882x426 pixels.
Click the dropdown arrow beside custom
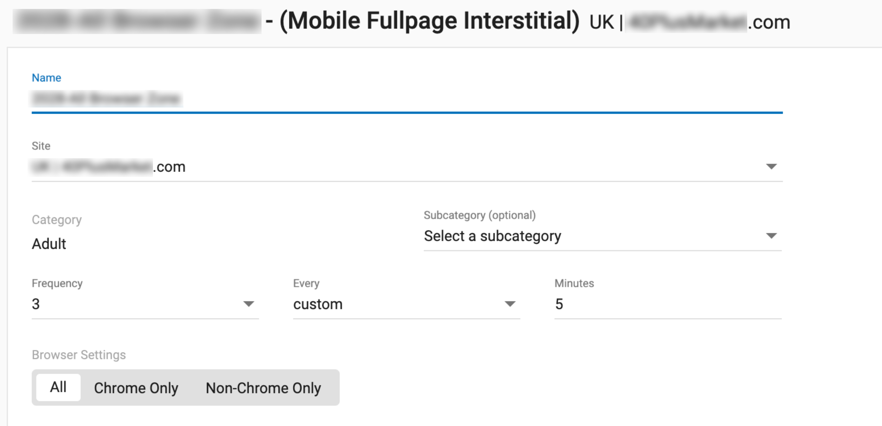(510, 304)
